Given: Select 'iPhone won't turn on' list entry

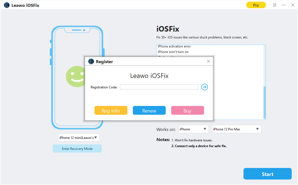Looking at the screenshot, I should pyautogui.click(x=173, y=52).
